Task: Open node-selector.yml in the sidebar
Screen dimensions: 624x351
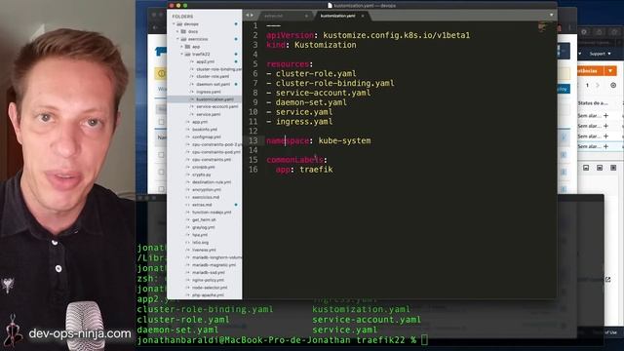Action: pos(210,288)
